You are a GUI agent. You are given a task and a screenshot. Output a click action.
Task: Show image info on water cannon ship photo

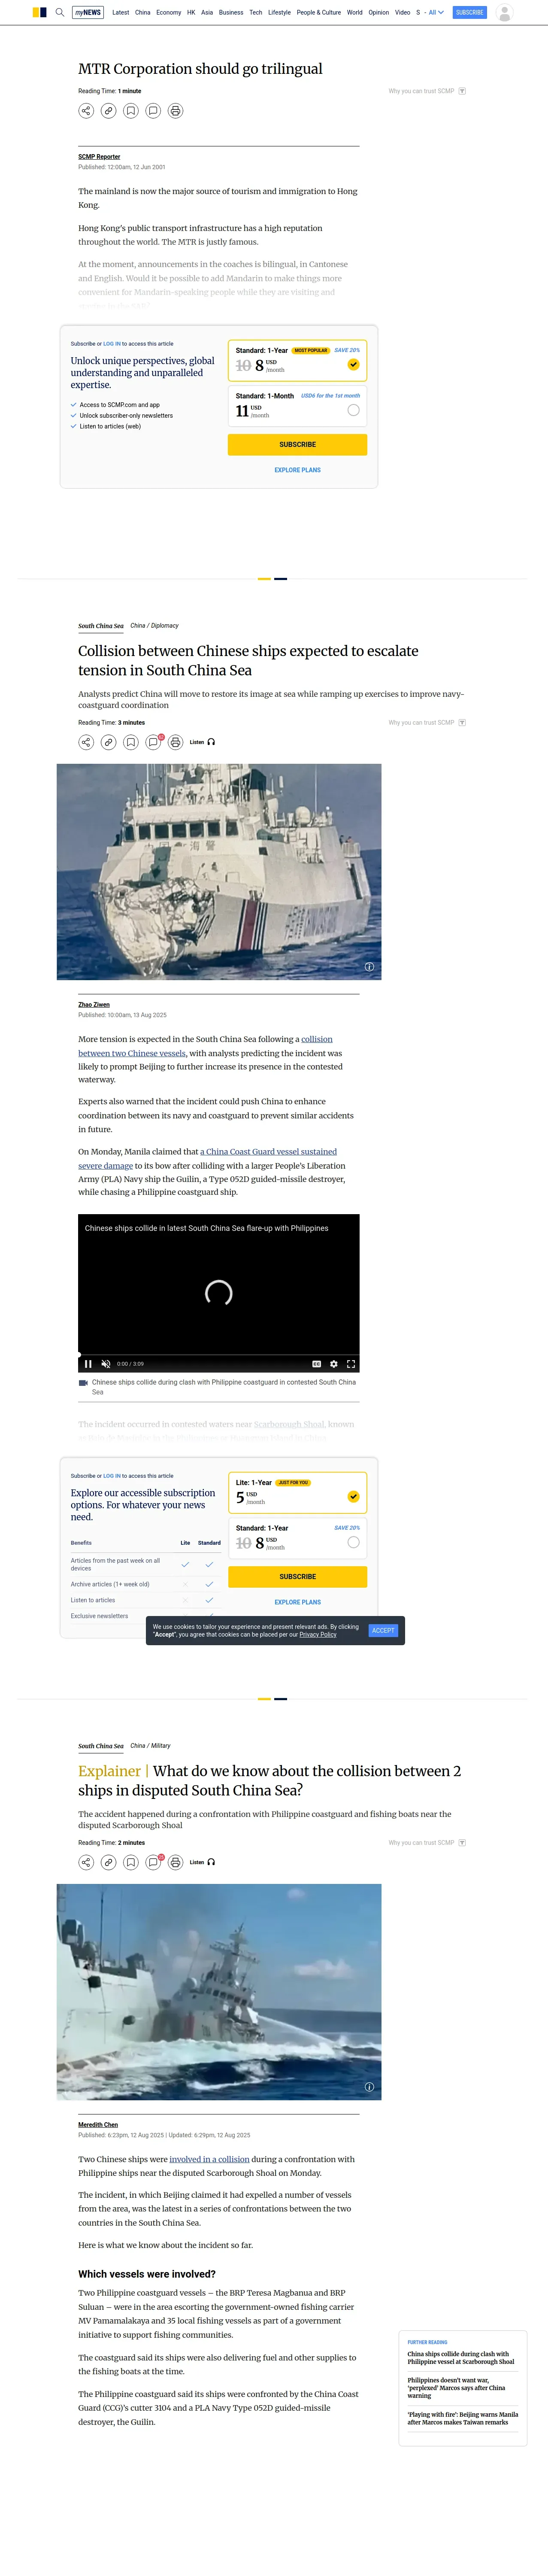pos(369,2087)
